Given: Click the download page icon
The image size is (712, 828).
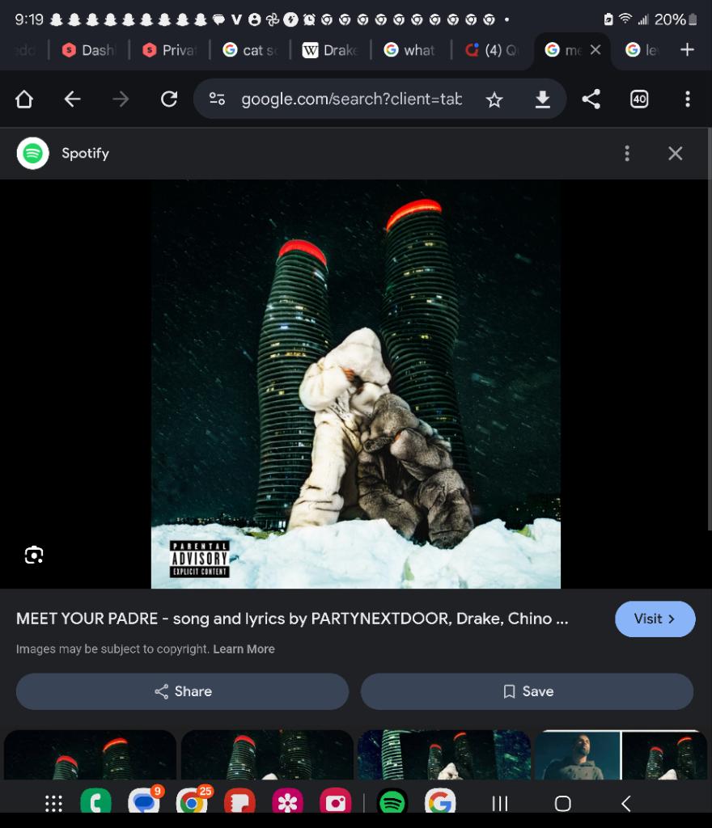Looking at the screenshot, I should click(x=542, y=99).
